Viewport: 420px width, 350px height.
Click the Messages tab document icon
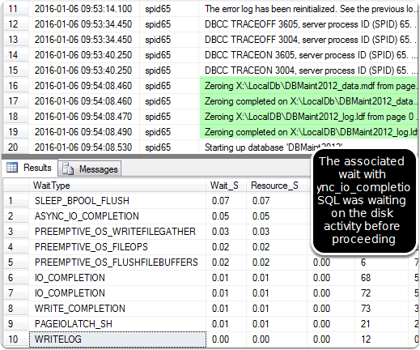tap(68, 169)
